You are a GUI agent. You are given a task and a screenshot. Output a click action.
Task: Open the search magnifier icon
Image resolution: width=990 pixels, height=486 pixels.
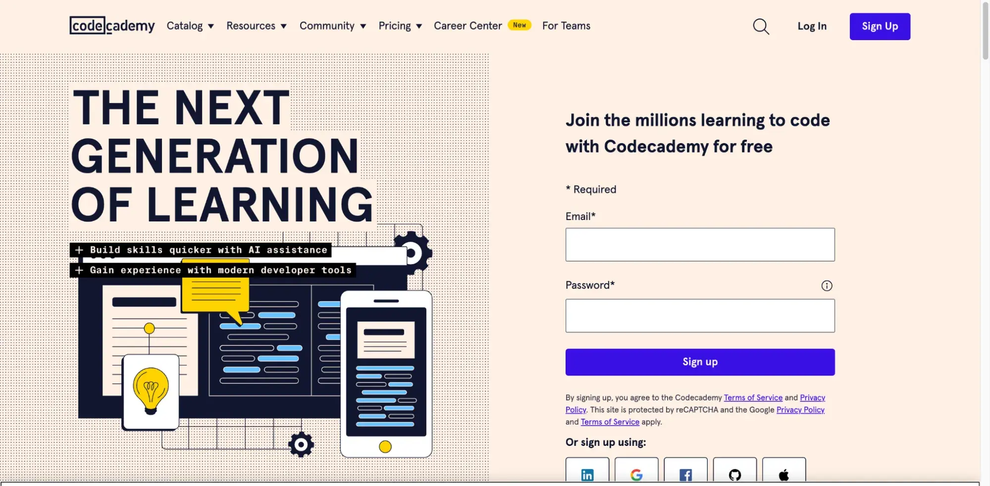click(x=761, y=26)
